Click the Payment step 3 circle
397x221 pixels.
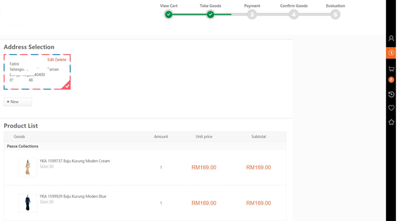[x=252, y=15]
